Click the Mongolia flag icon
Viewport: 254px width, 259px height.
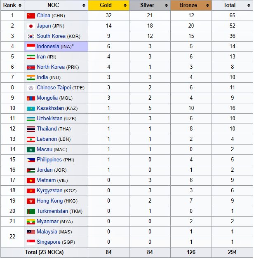click(x=31, y=98)
